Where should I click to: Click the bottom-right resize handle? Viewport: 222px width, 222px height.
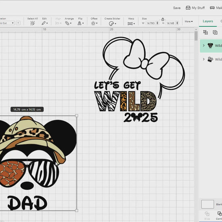pos(77,211)
